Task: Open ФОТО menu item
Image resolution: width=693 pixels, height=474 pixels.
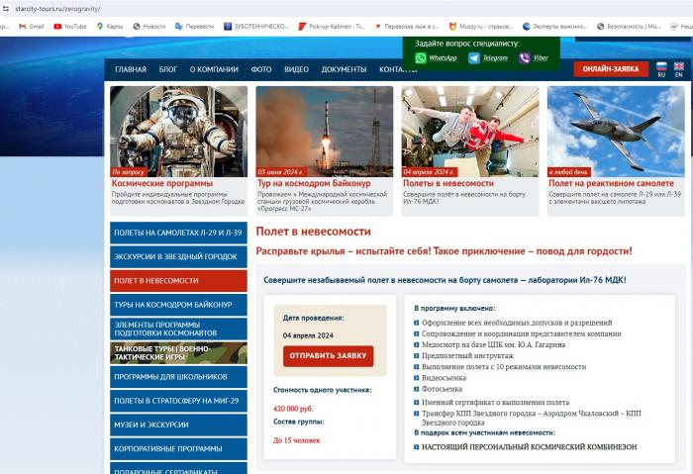Action: (261, 69)
